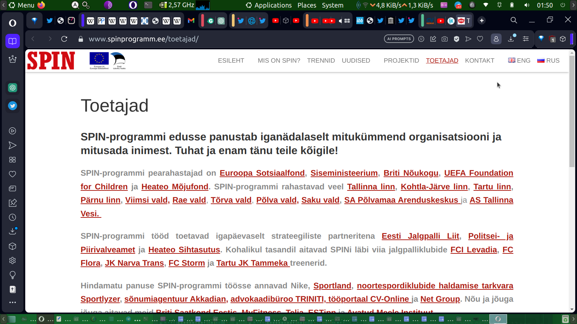
Task: Open the sidebar three-dots menu
Action: click(x=13, y=302)
